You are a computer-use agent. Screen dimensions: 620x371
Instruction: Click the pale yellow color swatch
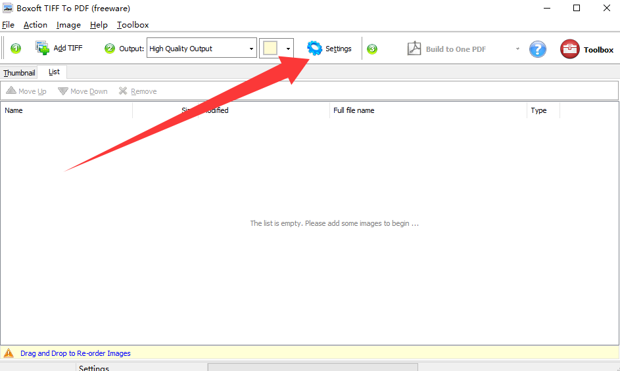(270, 48)
